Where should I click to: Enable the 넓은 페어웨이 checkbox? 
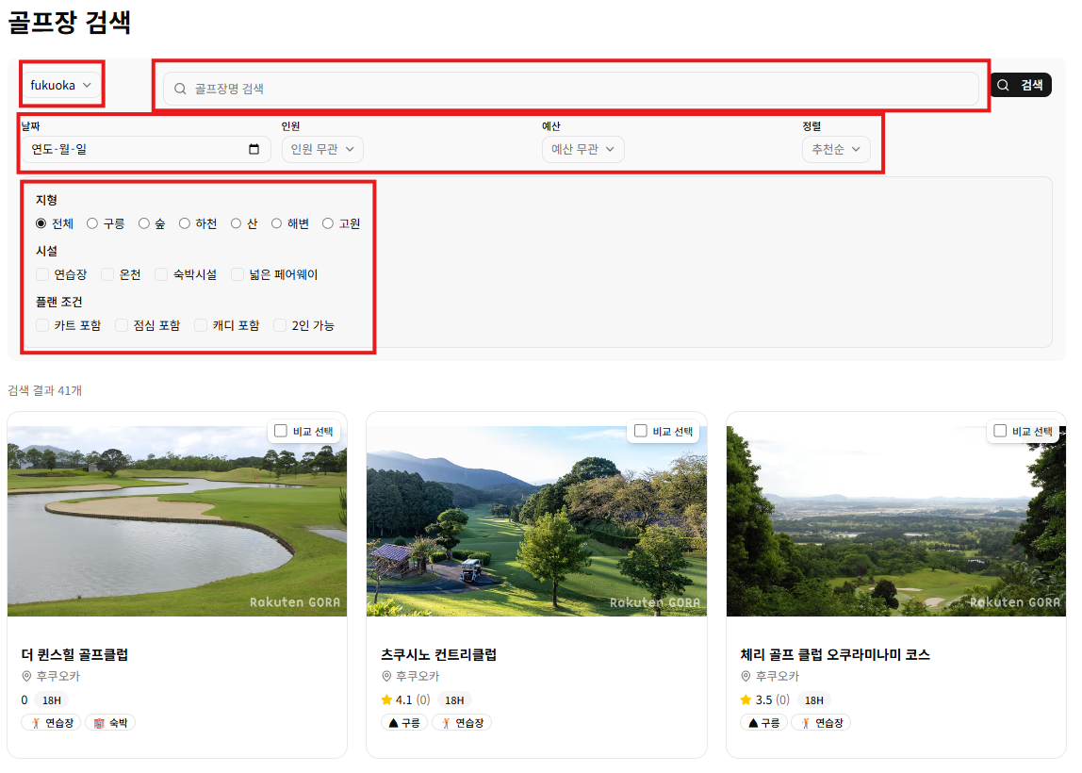(x=238, y=274)
